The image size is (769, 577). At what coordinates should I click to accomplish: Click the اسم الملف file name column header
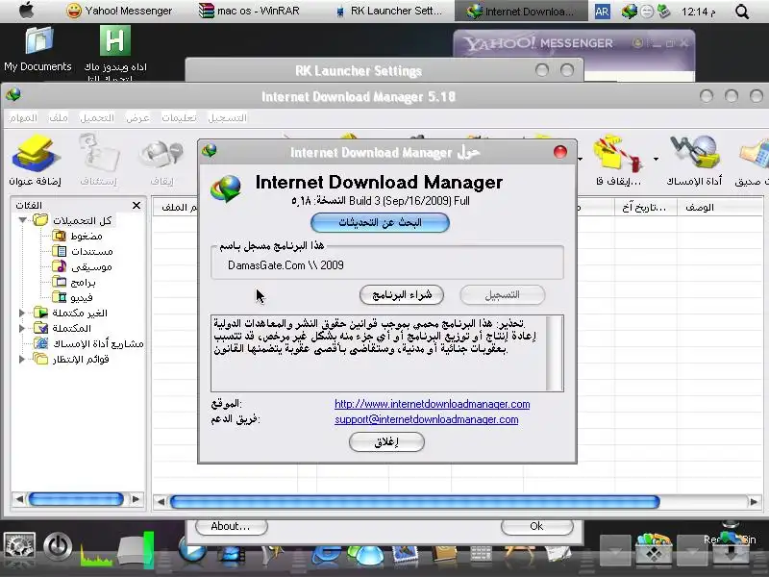176,208
